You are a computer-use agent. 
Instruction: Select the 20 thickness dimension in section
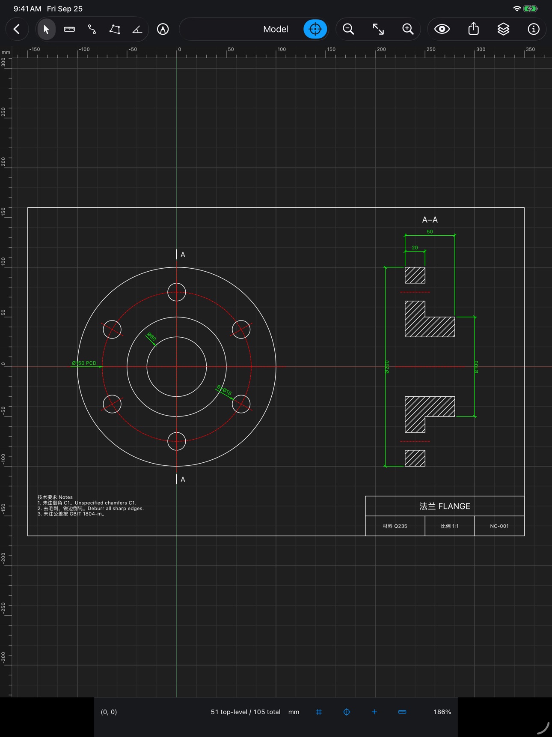(415, 248)
